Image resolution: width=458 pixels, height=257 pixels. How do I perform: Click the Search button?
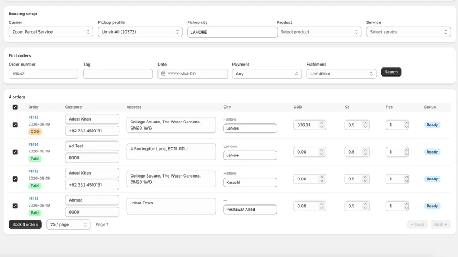point(391,72)
